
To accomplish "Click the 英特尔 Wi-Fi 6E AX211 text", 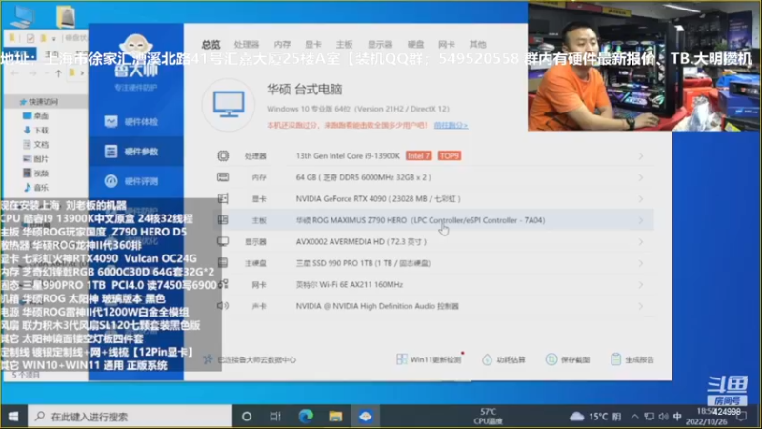I will 349,284.
